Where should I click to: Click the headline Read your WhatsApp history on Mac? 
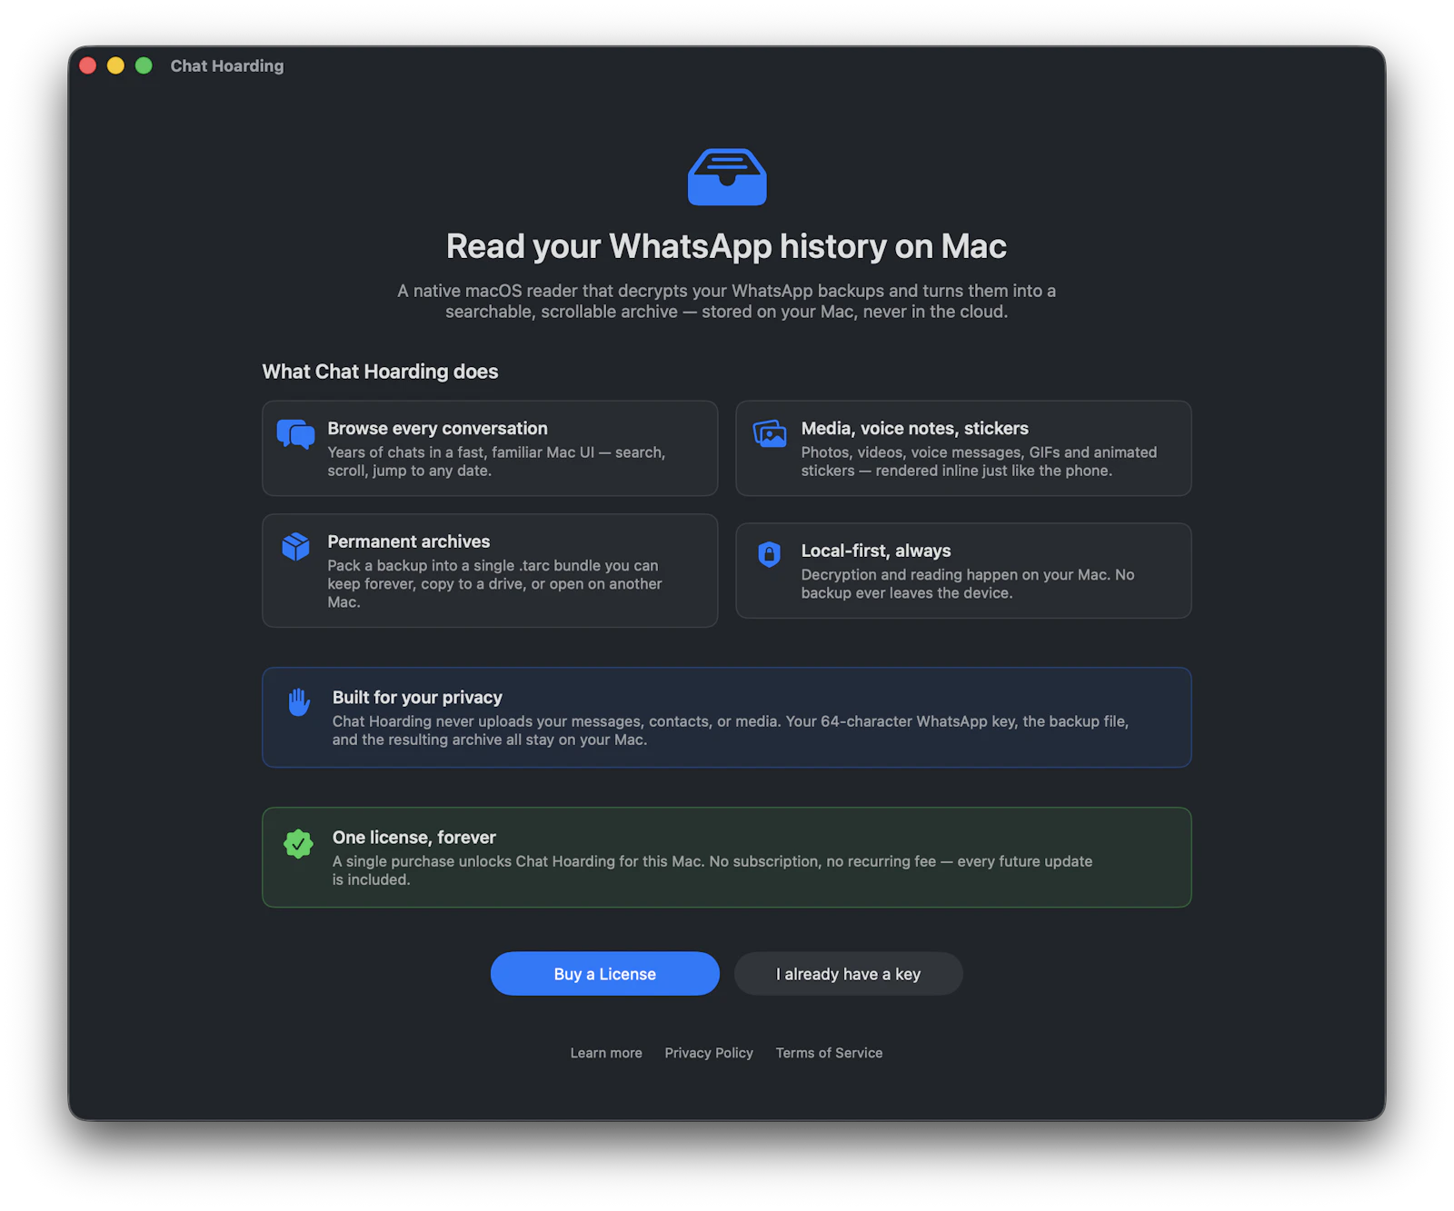727,246
